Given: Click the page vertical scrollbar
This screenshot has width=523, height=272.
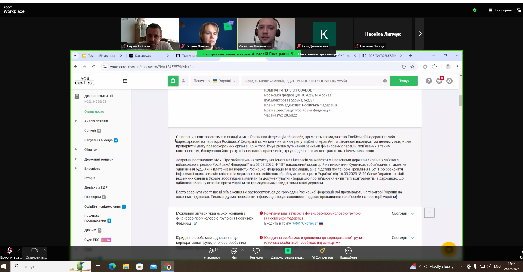Looking at the screenshot, I should point(460,101).
